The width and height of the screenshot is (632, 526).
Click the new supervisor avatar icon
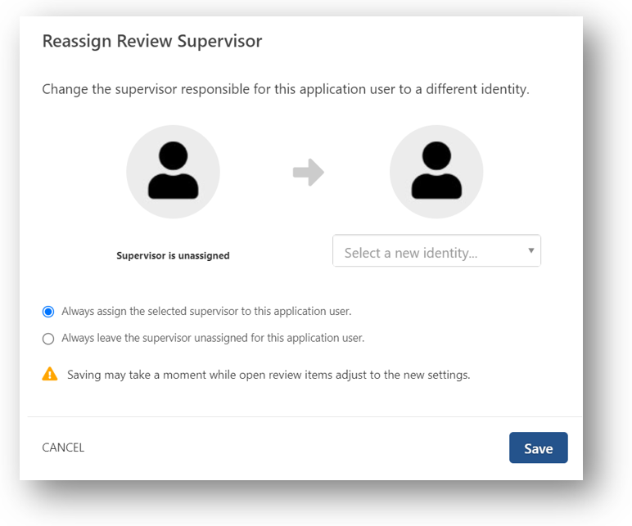coord(436,171)
